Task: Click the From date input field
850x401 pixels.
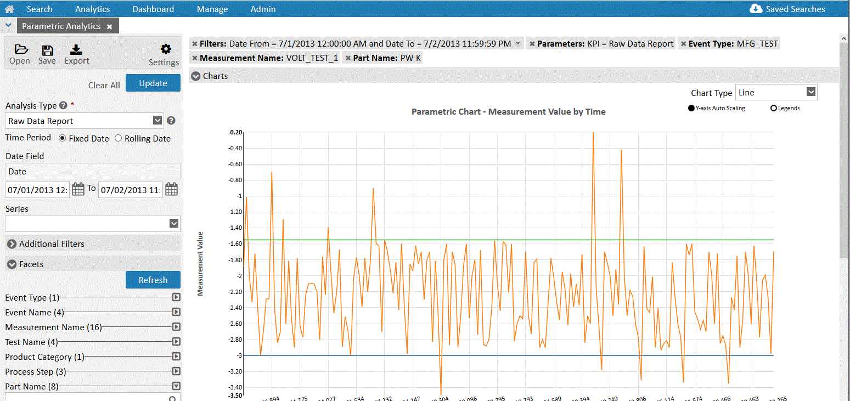Action: pos(37,190)
